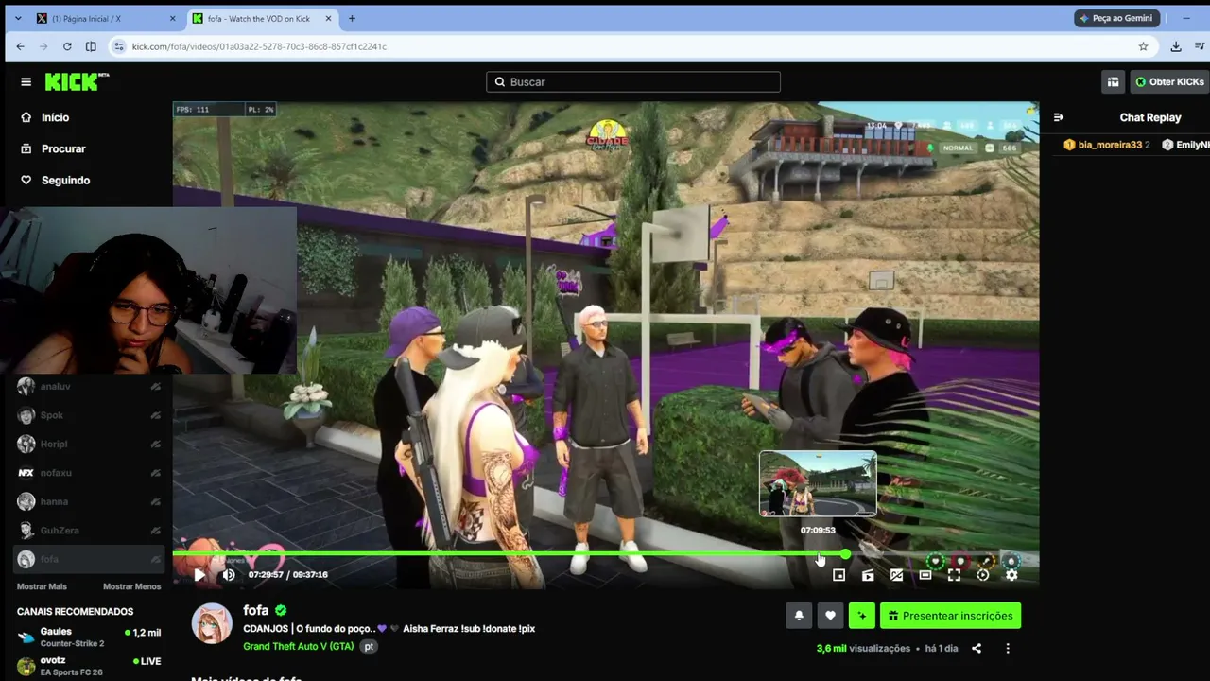Open the dashboard icon beside Obter KICKs
This screenshot has height=681, width=1210.
[x=1114, y=82]
